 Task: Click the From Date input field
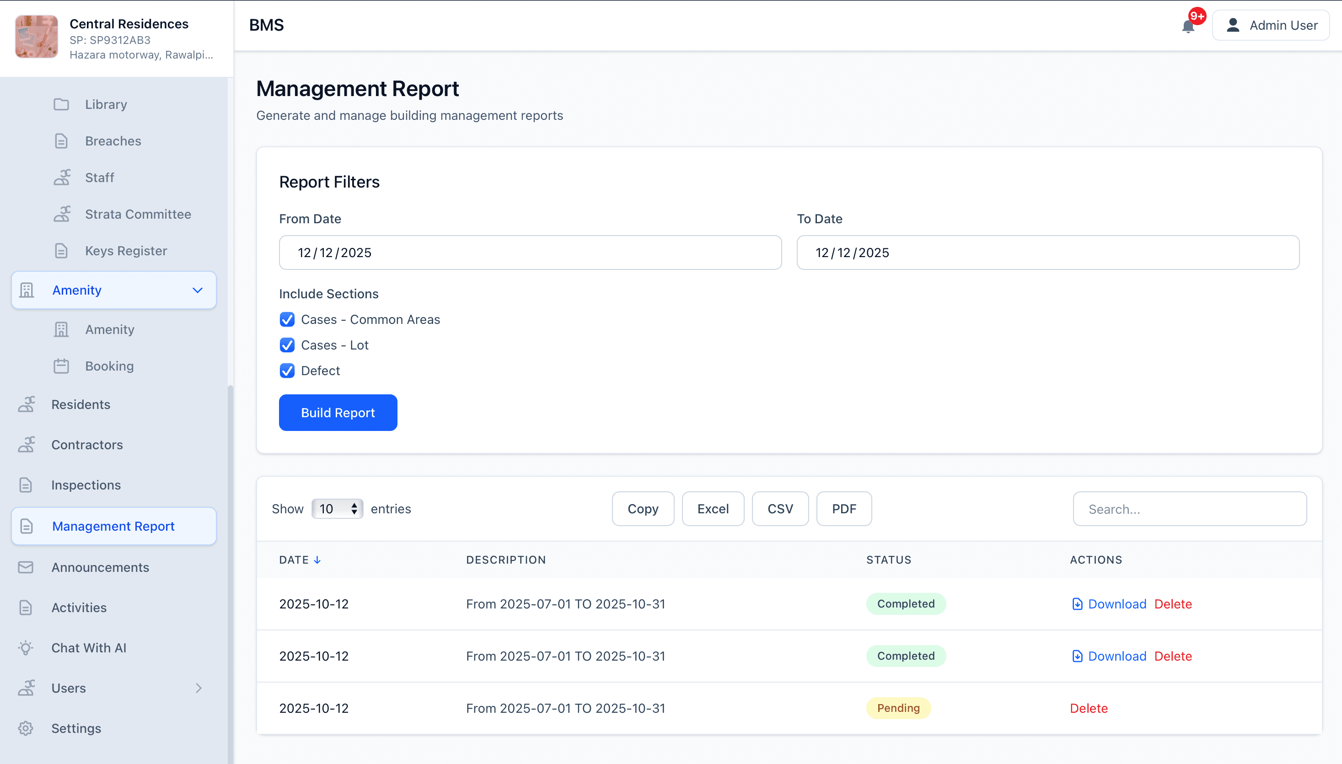click(530, 253)
